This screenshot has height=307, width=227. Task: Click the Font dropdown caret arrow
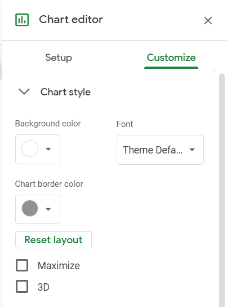tap(192, 150)
